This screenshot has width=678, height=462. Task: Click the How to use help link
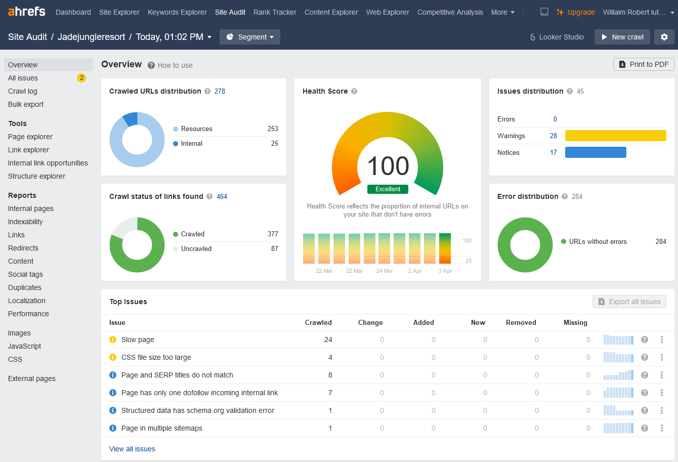170,65
